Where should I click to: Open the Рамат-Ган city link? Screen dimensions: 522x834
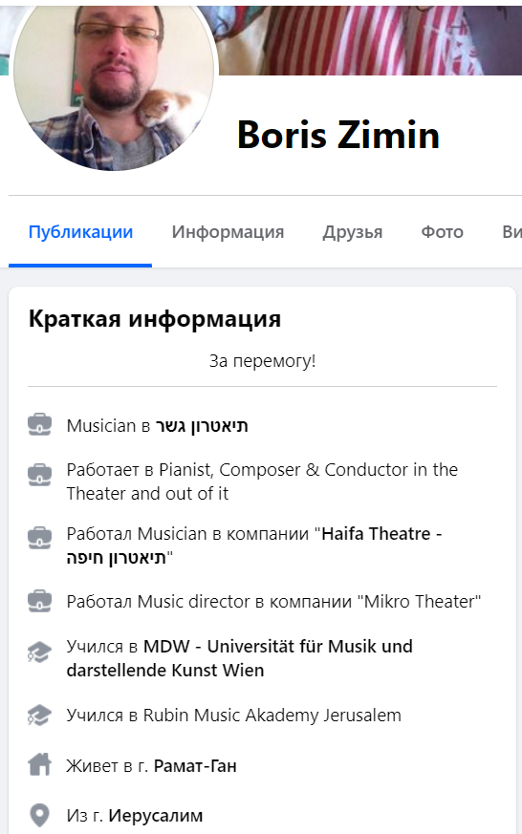(x=195, y=766)
